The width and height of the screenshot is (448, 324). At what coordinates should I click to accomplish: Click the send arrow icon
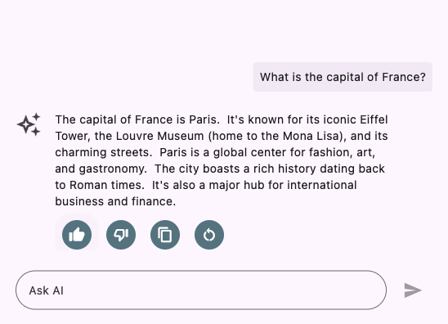(413, 290)
